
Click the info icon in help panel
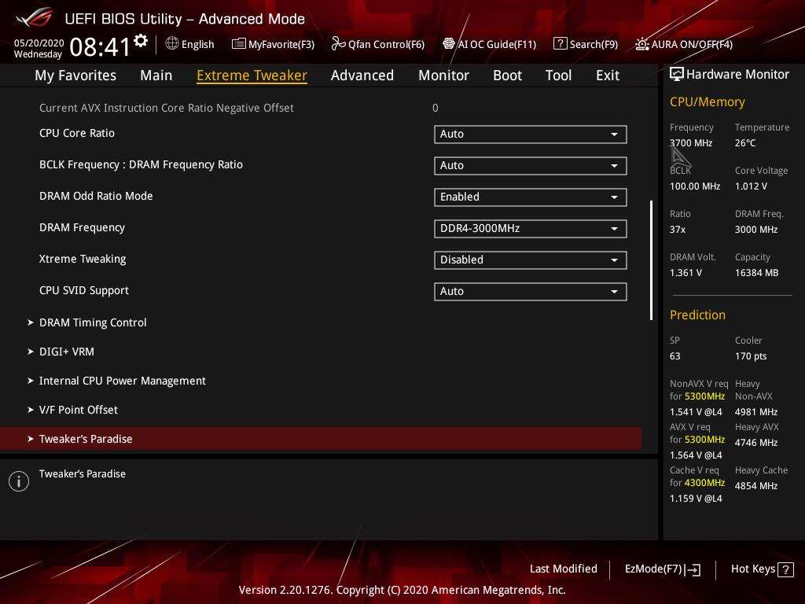[19, 481]
